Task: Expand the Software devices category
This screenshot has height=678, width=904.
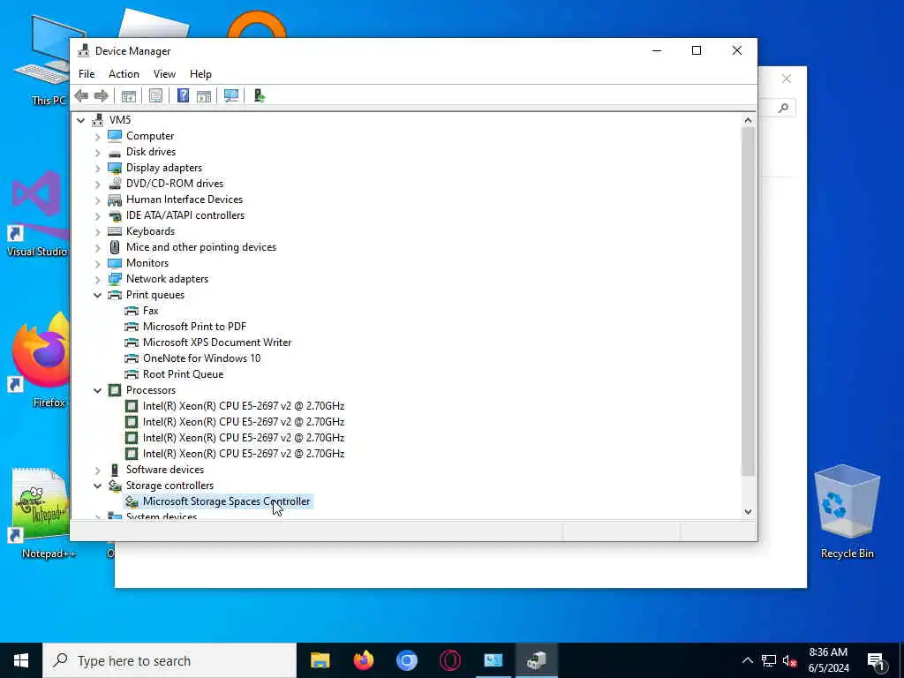Action: point(97,471)
